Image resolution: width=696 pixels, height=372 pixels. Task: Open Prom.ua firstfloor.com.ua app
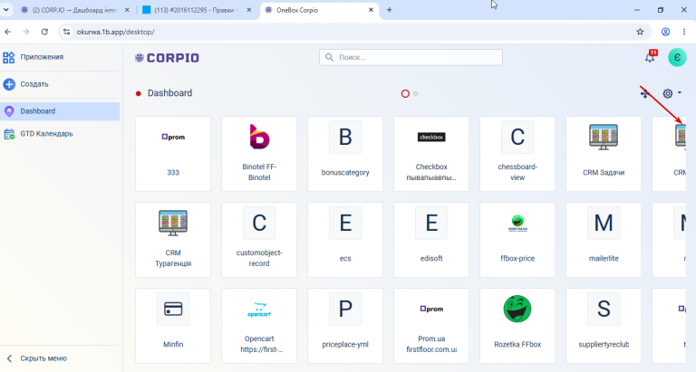[x=431, y=326]
